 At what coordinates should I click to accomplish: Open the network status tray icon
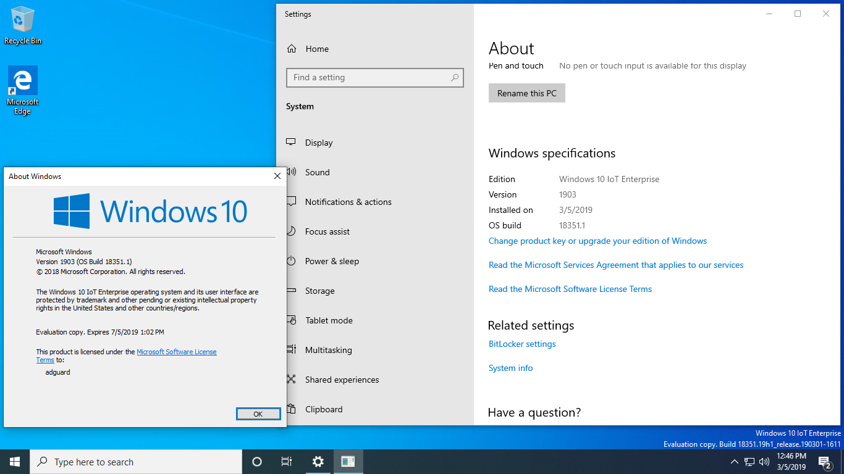749,462
